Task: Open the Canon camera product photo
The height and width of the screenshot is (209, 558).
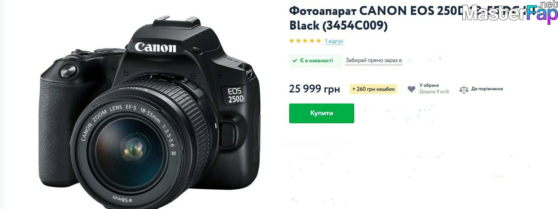Action: 149,112
